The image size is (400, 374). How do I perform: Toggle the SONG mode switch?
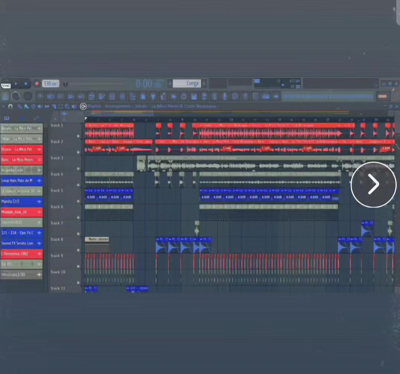tap(6, 86)
